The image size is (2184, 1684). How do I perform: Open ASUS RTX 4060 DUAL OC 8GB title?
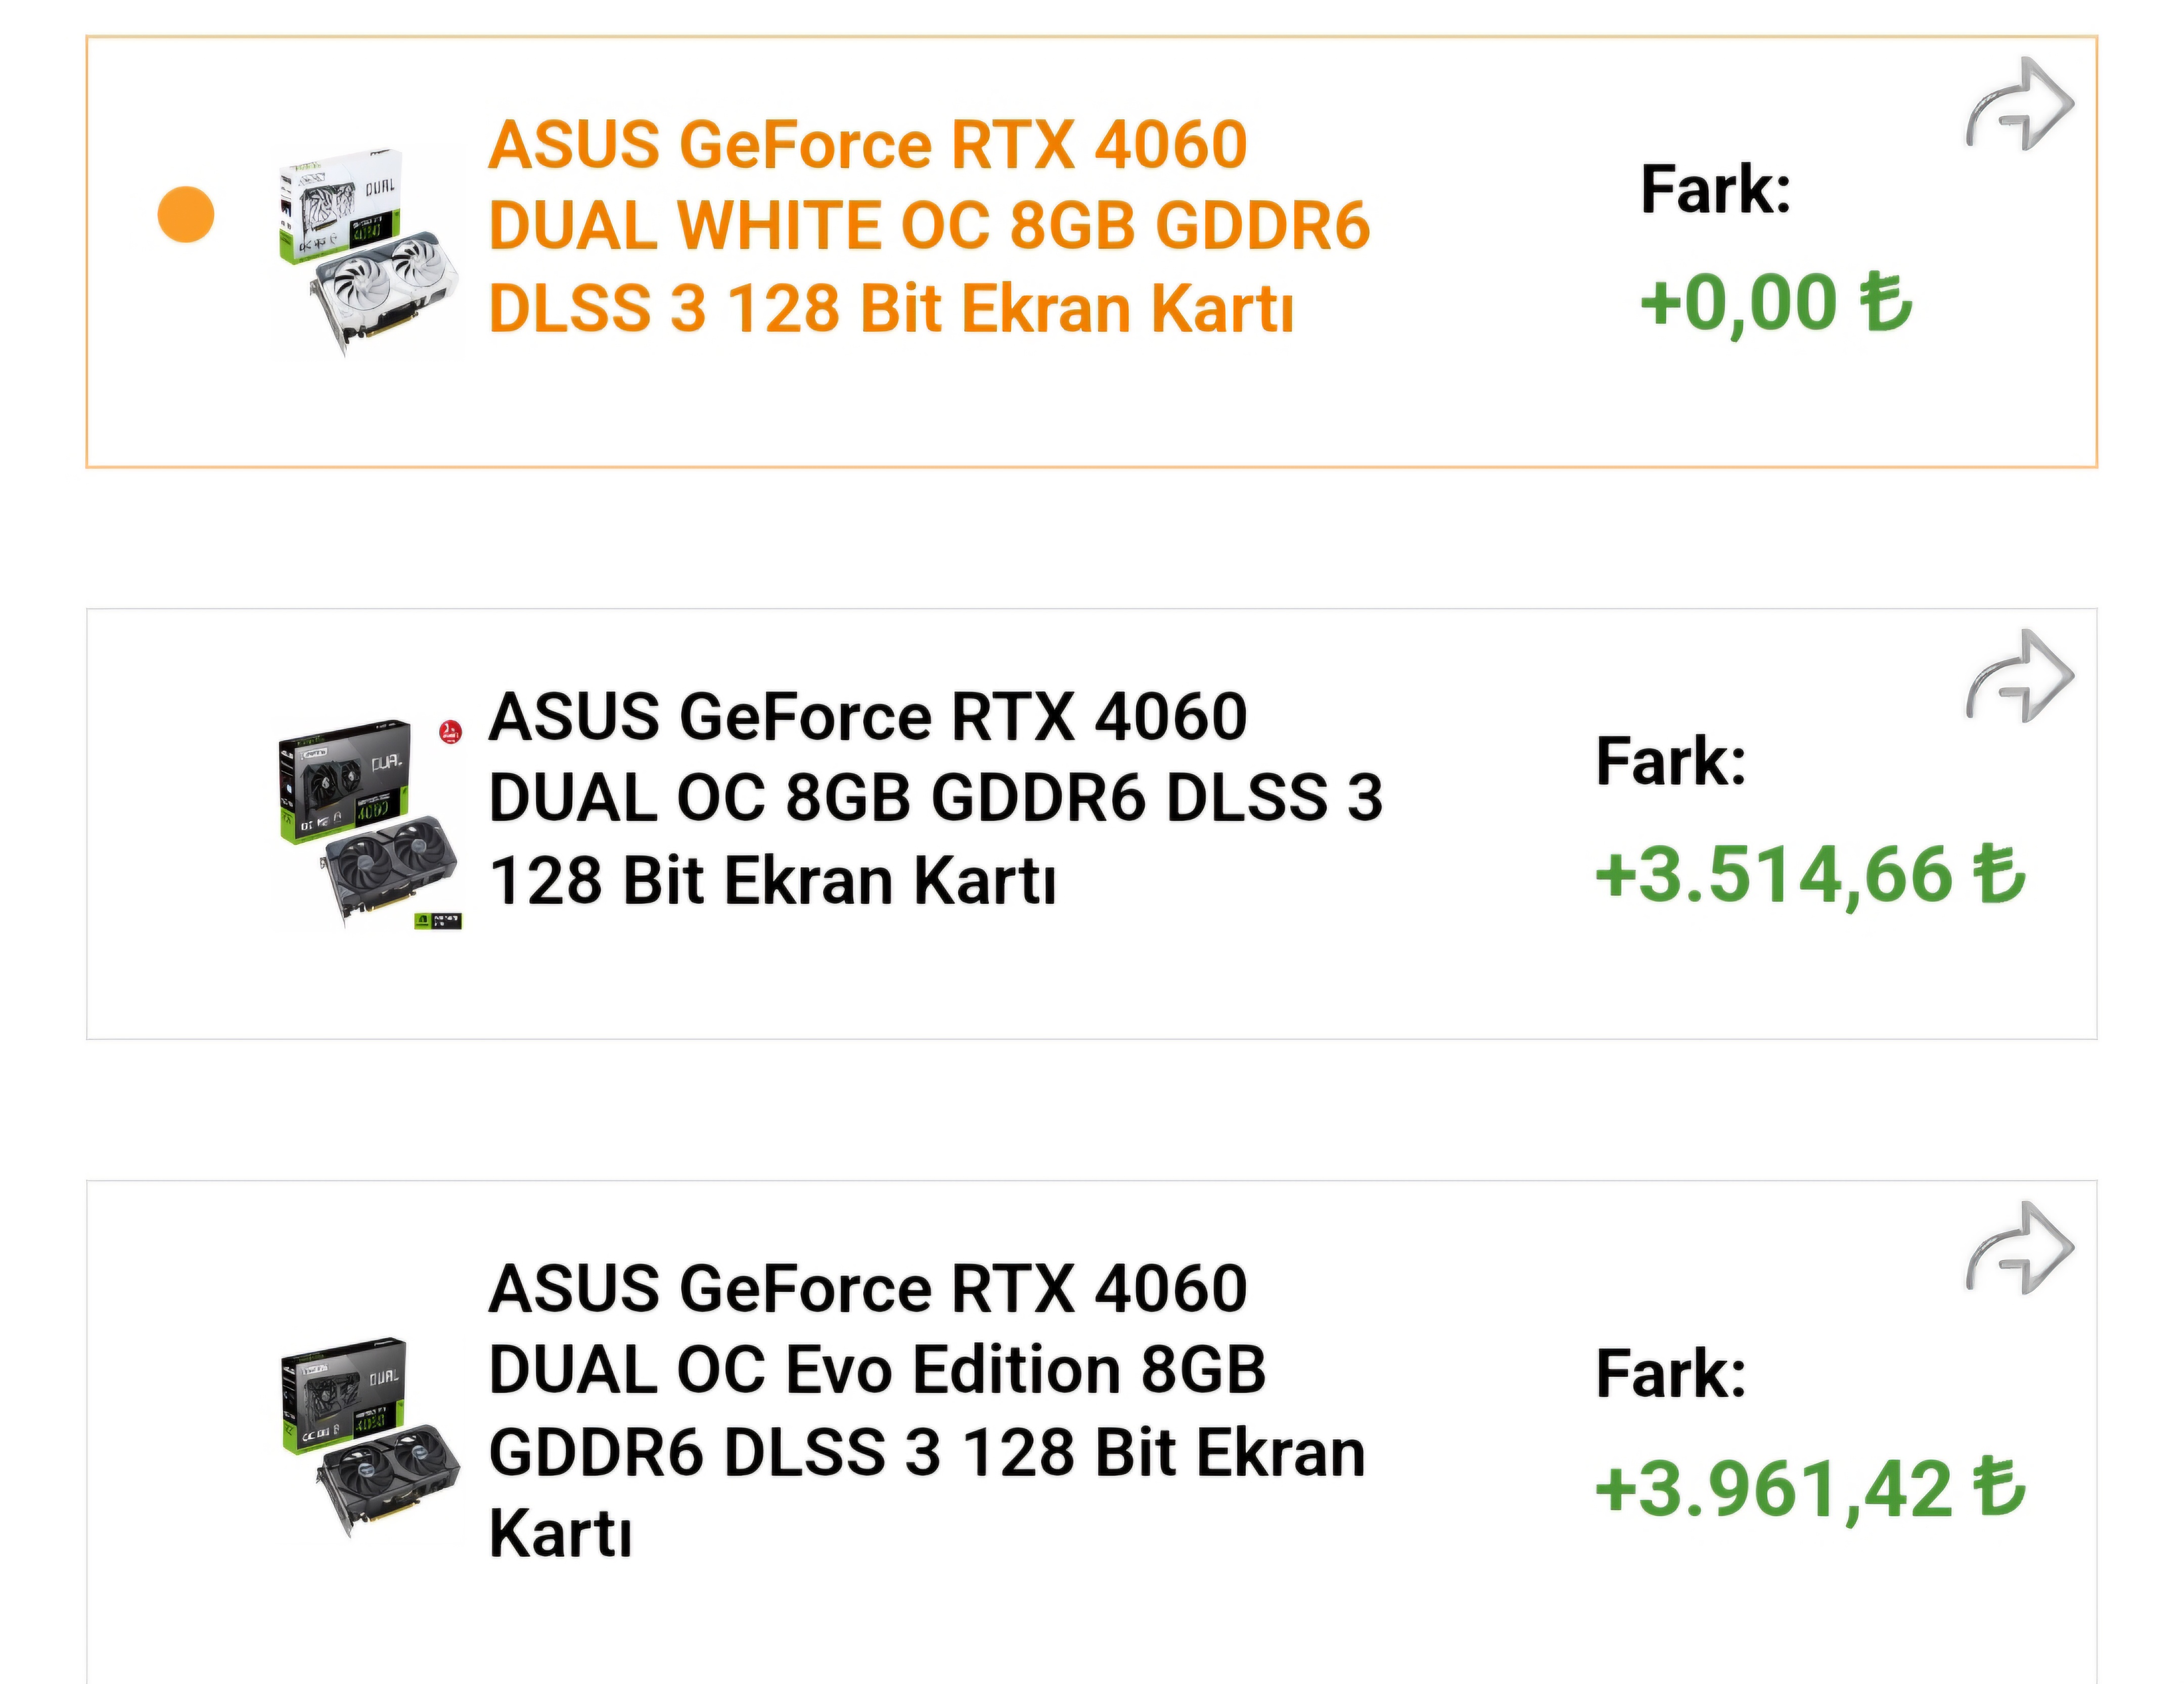coord(934,799)
